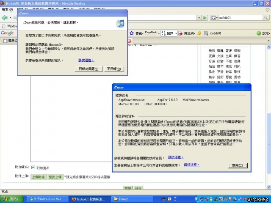Click the search field containing mobile01
271x203 pixels.
tap(241, 18)
